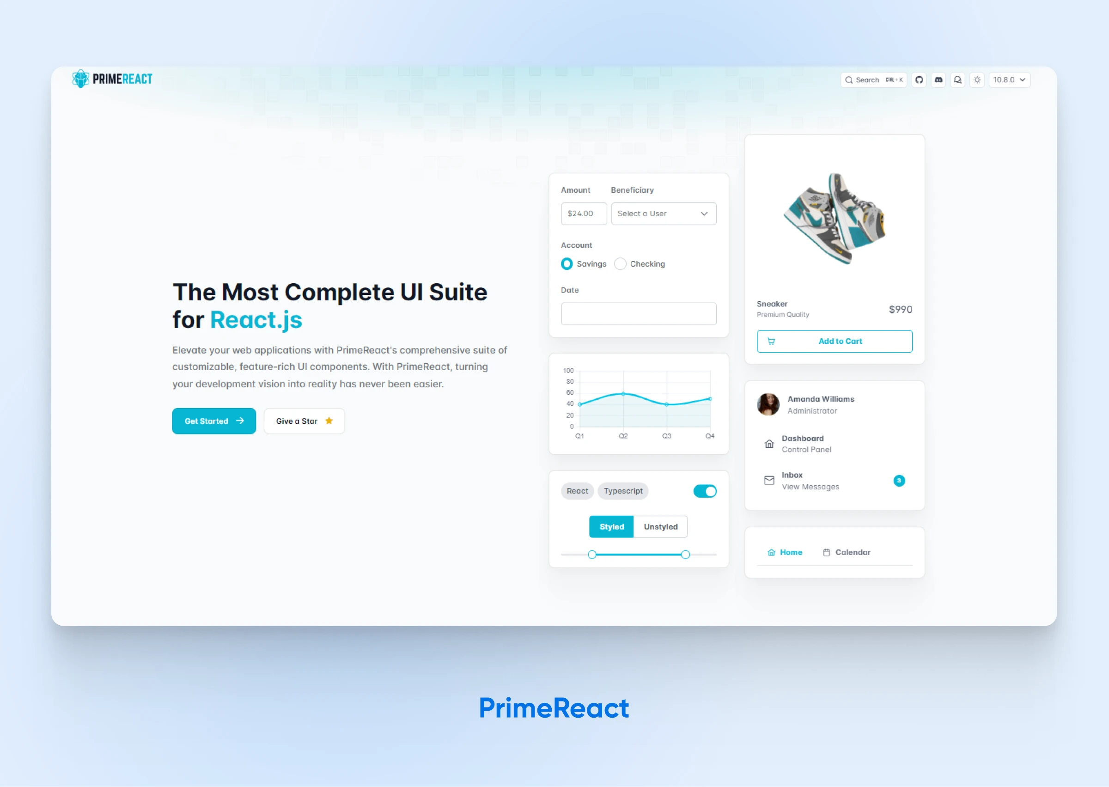Switch to the Unstyled tab

[661, 526]
